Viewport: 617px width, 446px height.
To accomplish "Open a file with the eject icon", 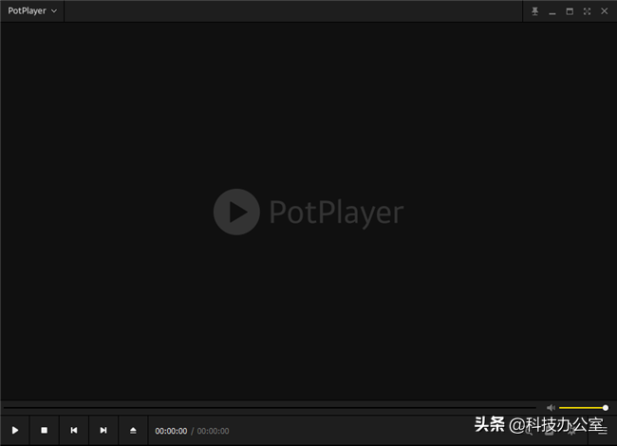I will [133, 430].
